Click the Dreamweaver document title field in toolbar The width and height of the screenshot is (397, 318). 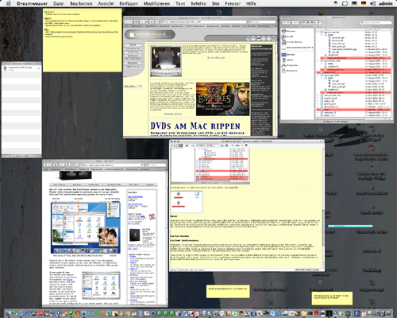click(x=208, y=145)
